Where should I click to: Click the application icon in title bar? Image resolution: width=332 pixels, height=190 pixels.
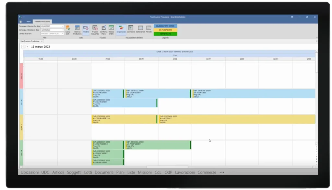click(20, 17)
